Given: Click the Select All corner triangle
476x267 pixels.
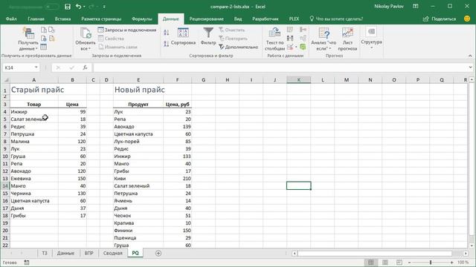Looking at the screenshot, I should 5,80.
